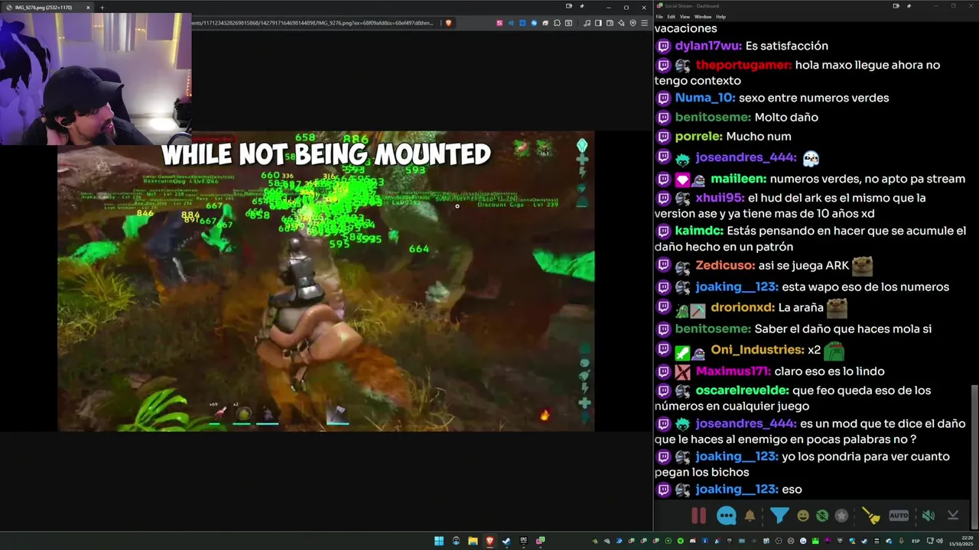Toggle the green muted speaker icon

tap(928, 516)
